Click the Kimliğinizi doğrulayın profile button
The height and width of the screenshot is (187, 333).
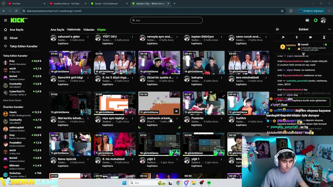(x=311, y=11)
